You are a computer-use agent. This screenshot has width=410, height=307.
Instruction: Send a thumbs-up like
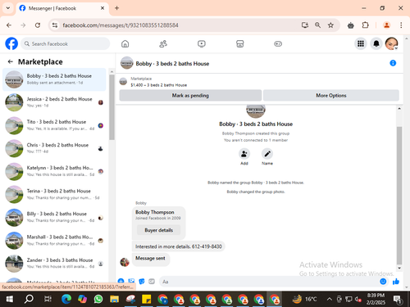pos(396,282)
